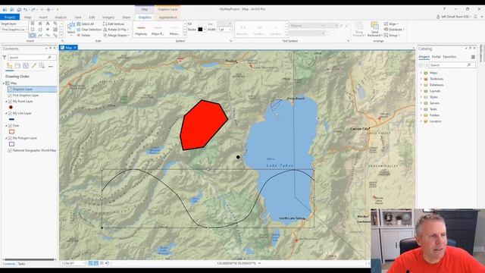
Task: Expand the Databases node in Catalog
Action: [421, 85]
